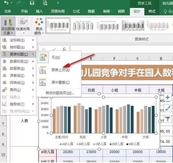173x163 pixels.
Task: Open the 数据表(B) submenu
Action: tap(19, 69)
